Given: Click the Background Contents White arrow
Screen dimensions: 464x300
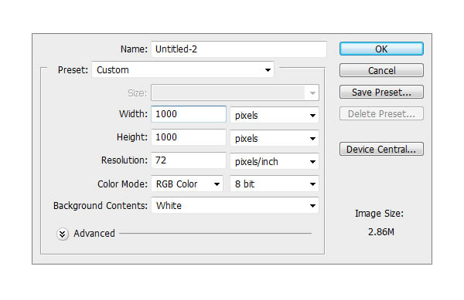Looking at the screenshot, I should 312,206.
